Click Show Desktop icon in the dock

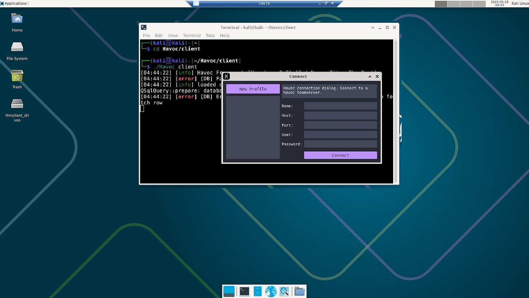pyautogui.click(x=229, y=291)
